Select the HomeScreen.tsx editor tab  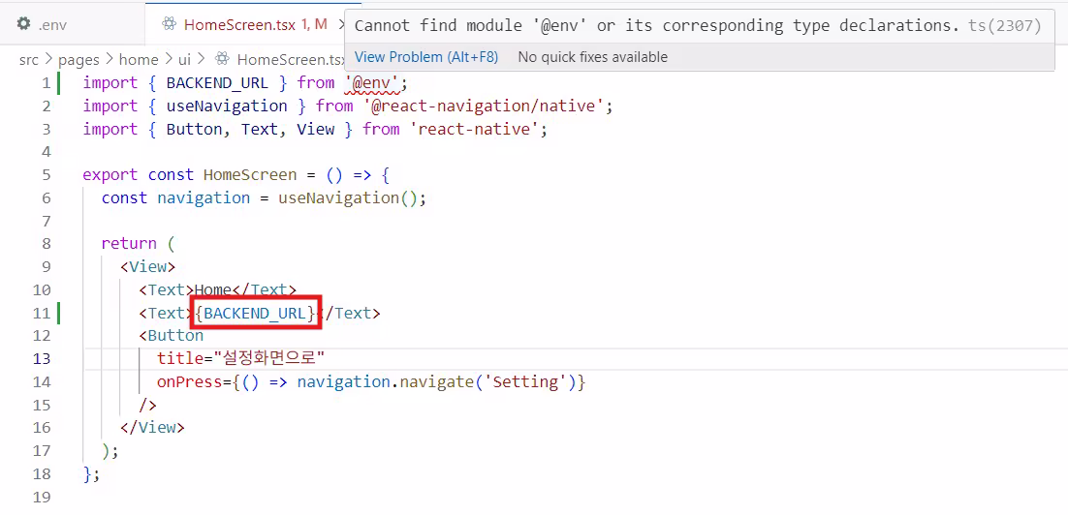[242, 23]
